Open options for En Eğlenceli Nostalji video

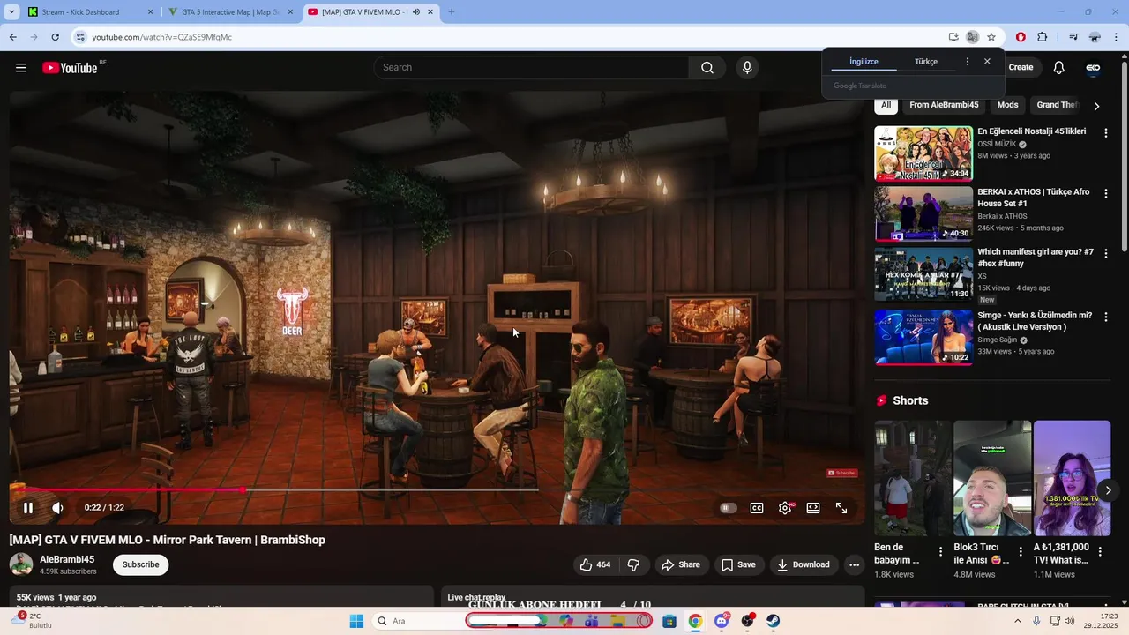tap(1105, 133)
